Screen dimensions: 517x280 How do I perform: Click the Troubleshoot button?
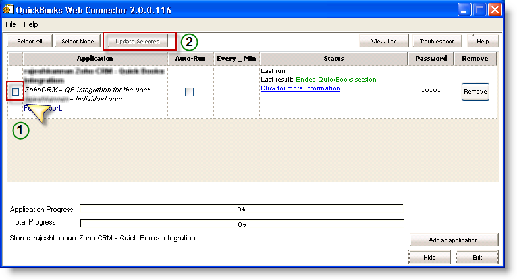[x=437, y=42]
